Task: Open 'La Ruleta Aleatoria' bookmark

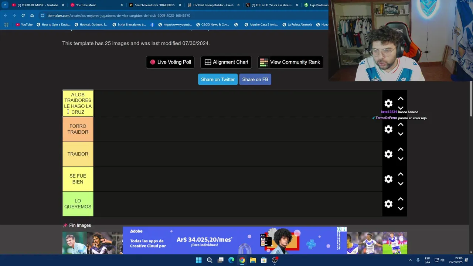Action: coord(297,25)
